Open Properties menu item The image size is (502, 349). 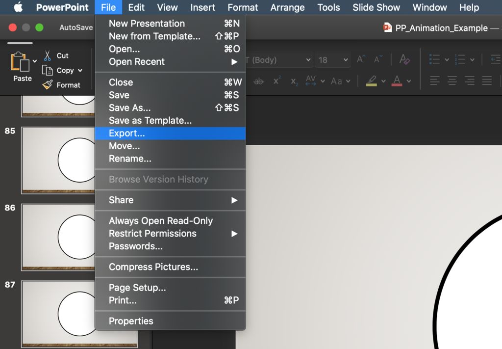170,321
